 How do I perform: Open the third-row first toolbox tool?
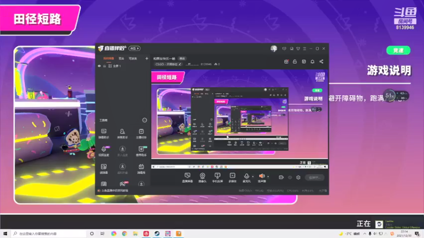pyautogui.click(x=104, y=169)
